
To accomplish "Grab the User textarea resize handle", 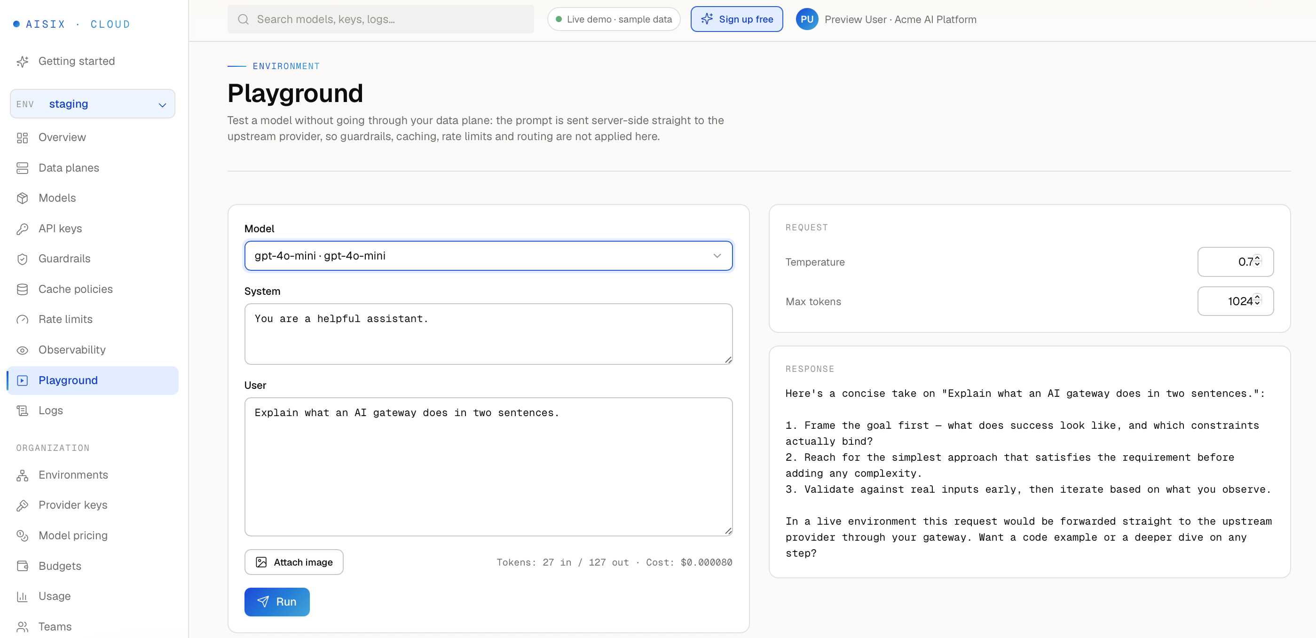I will (x=728, y=531).
